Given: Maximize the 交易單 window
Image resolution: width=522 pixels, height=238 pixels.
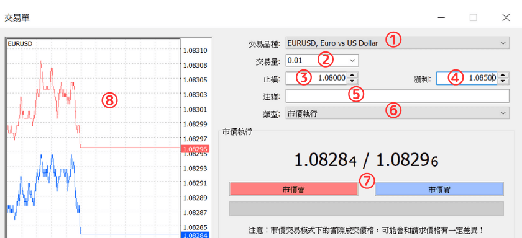Looking at the screenshot, I should [x=473, y=17].
